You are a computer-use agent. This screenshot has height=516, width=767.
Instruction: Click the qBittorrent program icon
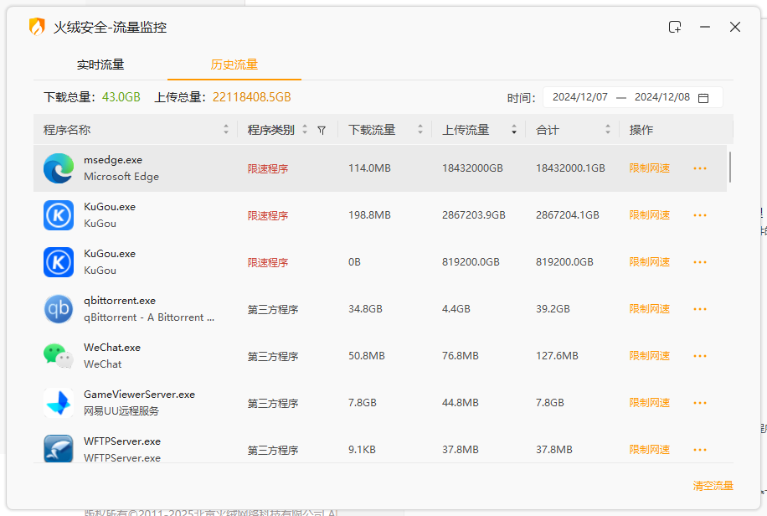(x=59, y=309)
